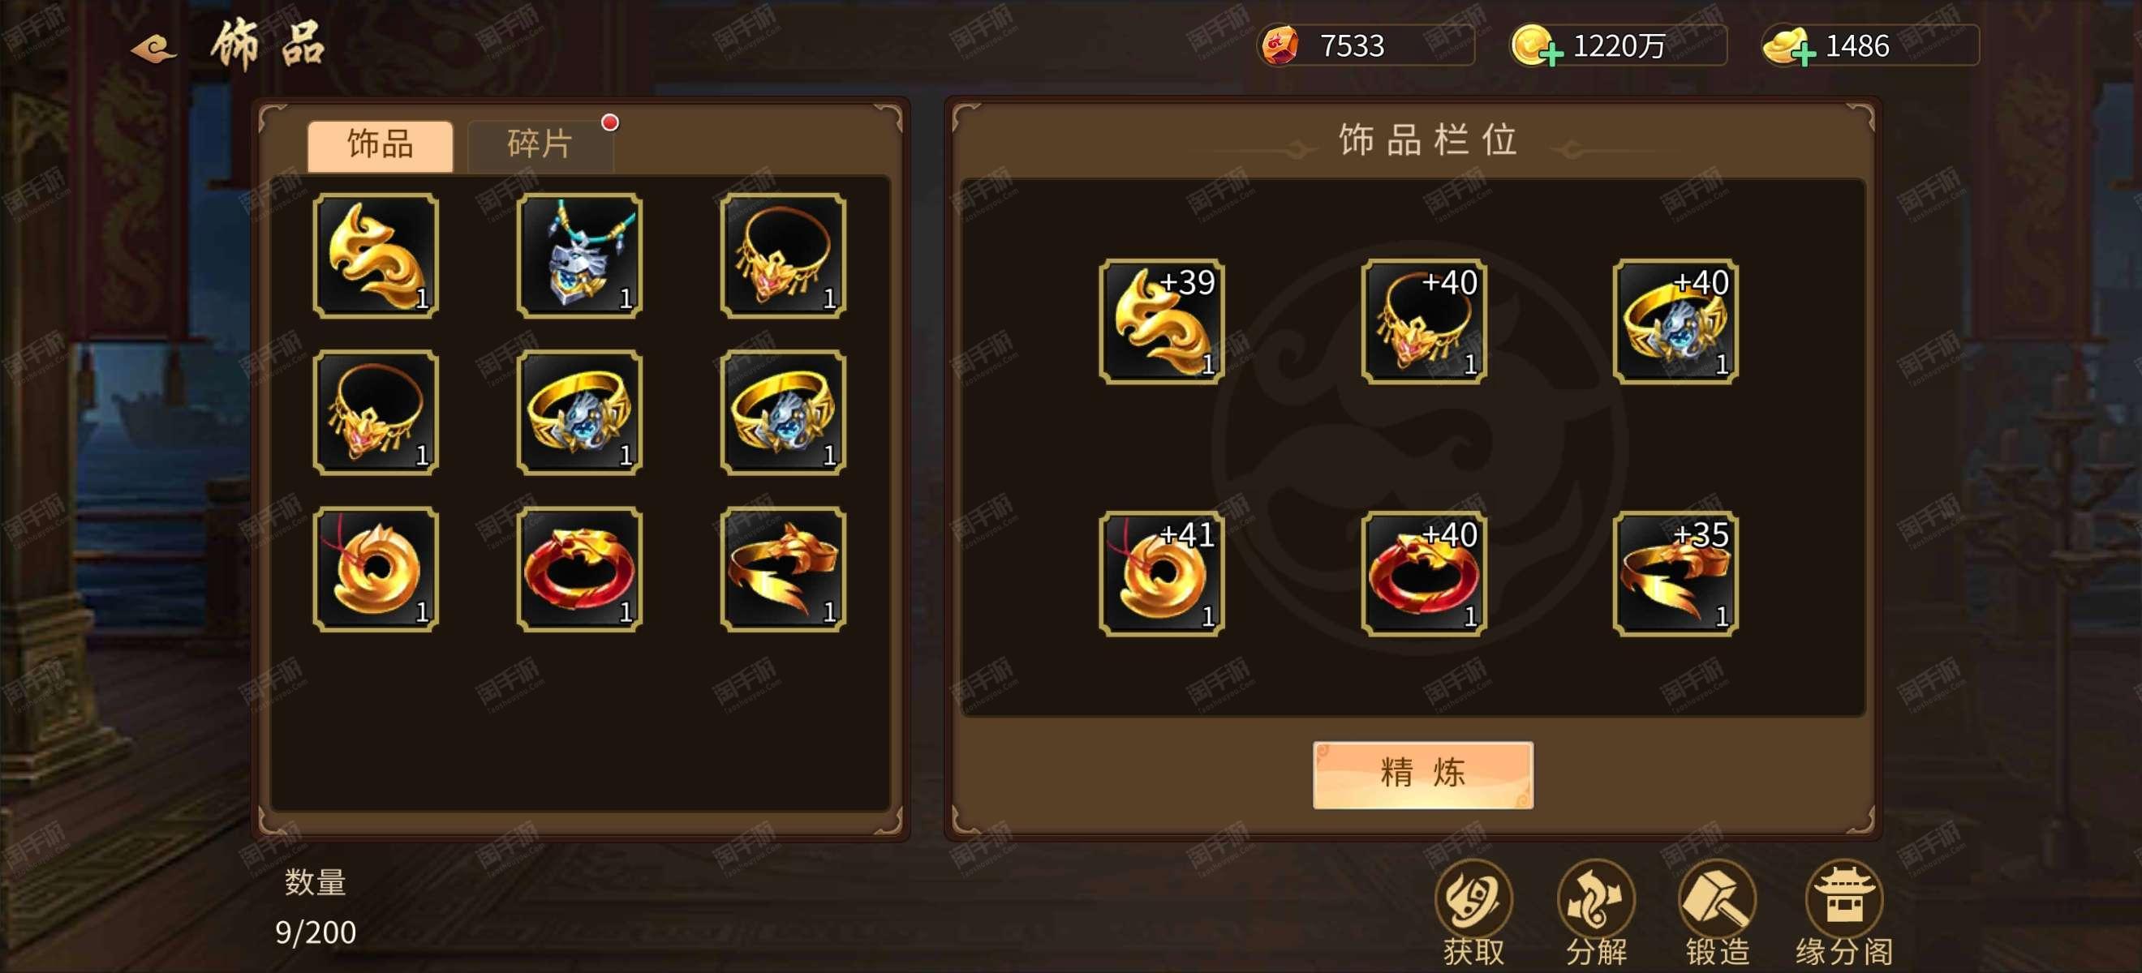This screenshot has width=2142, height=973.
Task: Select the silver pendant necklace in inventory
Action: [x=579, y=255]
